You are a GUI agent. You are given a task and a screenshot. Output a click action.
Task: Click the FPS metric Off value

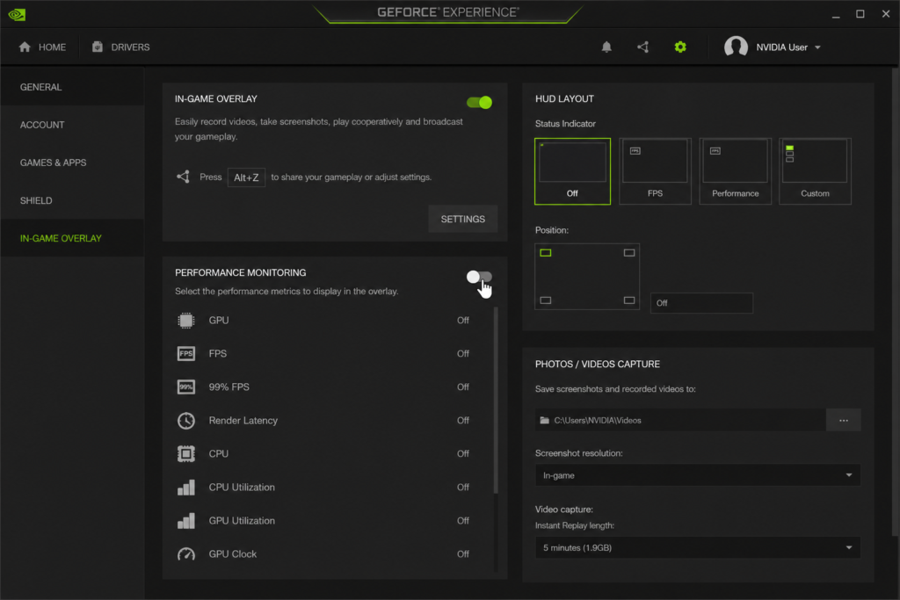pyautogui.click(x=462, y=353)
